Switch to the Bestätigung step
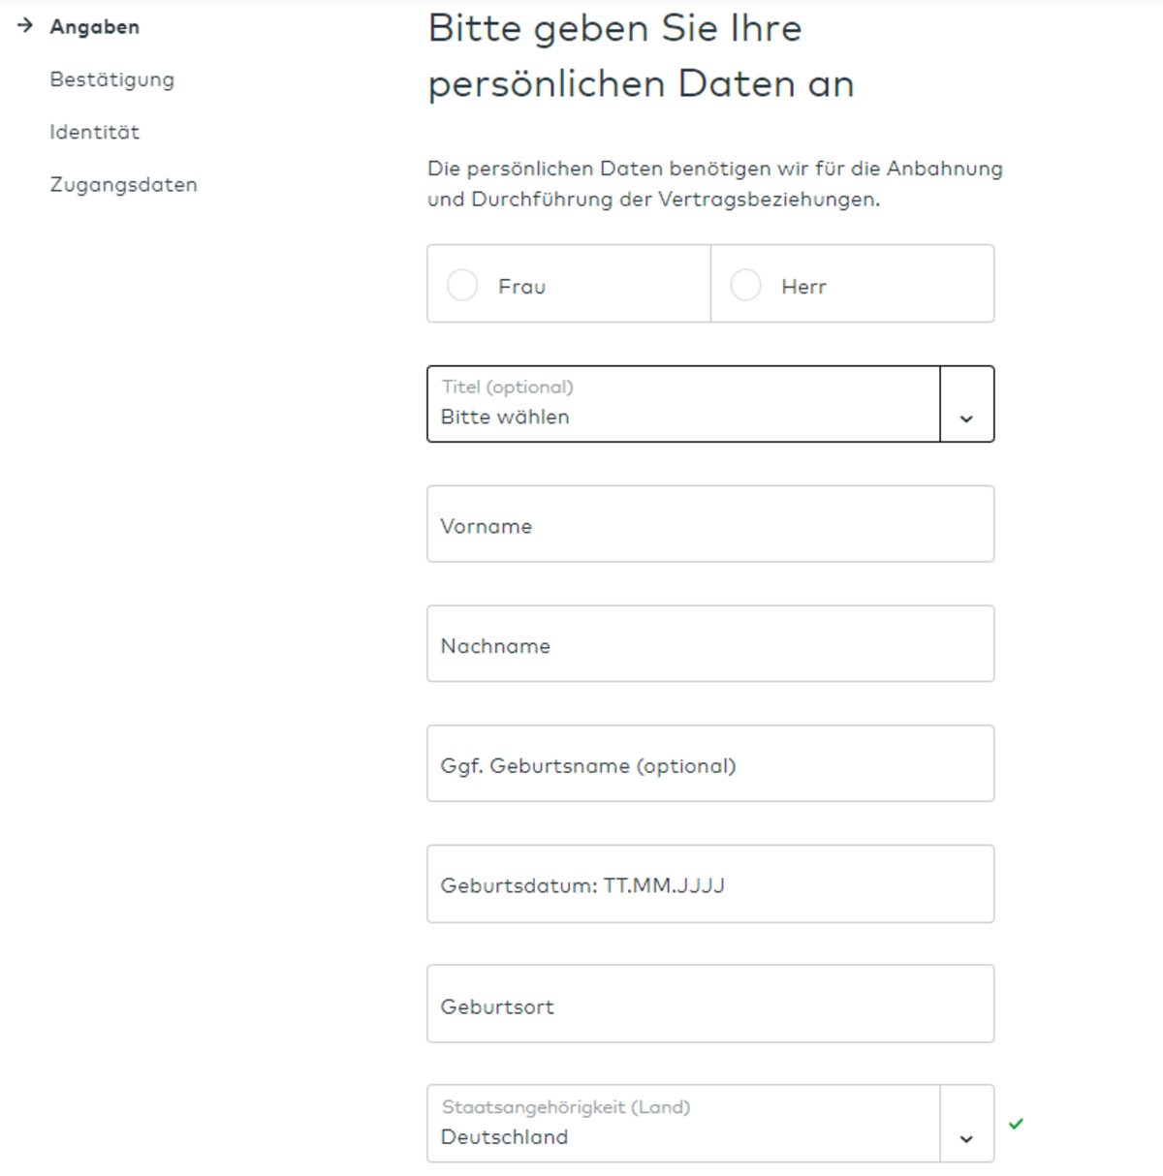The width and height of the screenshot is (1163, 1176). (x=112, y=79)
